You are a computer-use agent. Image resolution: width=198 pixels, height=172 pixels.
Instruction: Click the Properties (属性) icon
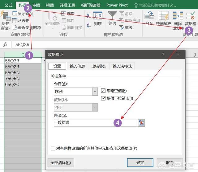coord(64,20)
